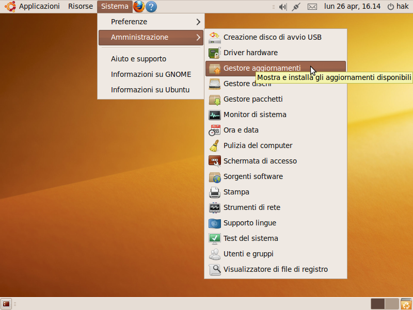
Task: Click the Strumenti di rete icon
Action: (214, 208)
